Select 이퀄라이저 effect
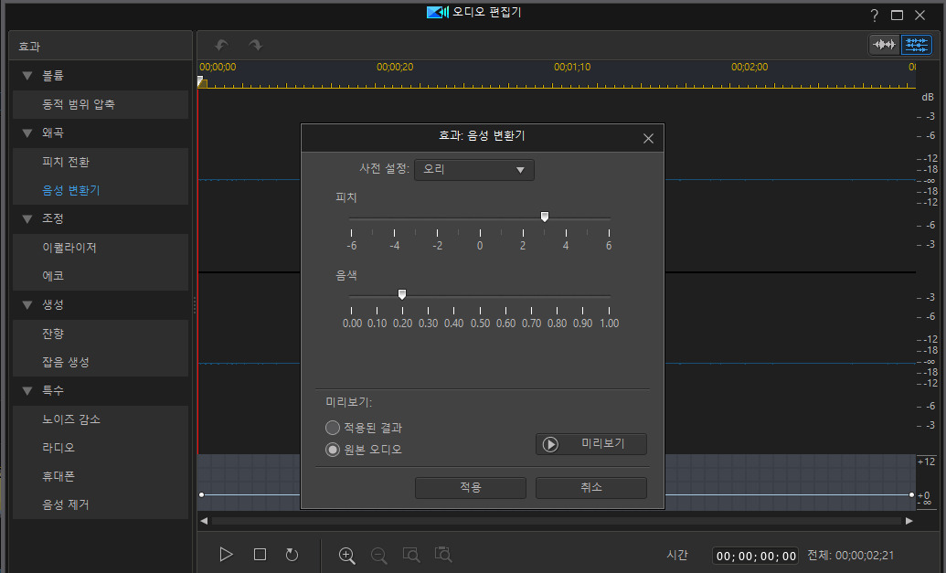The image size is (946, 573). click(101, 248)
